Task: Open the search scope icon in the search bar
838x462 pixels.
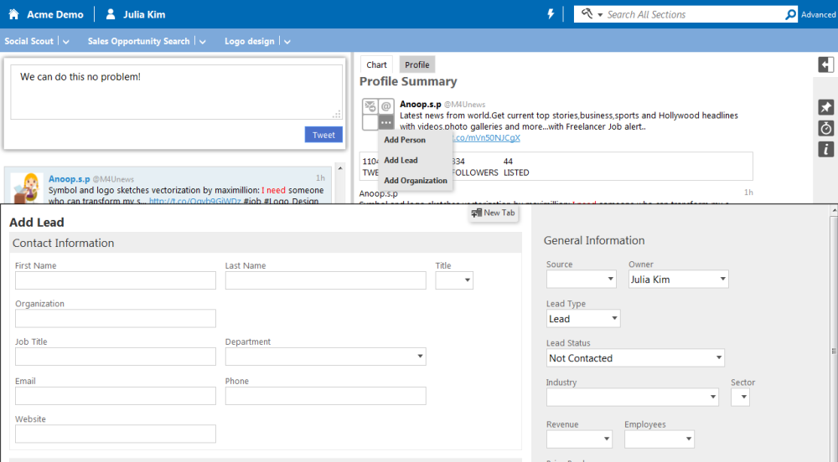Action: click(587, 14)
